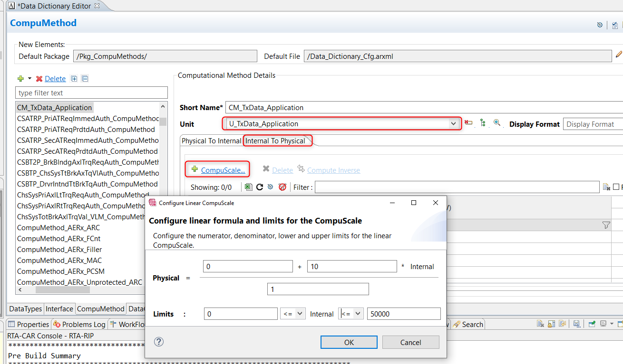The image size is (623, 364).
Task: Open the DataTypes bottom tab
Action: point(26,309)
